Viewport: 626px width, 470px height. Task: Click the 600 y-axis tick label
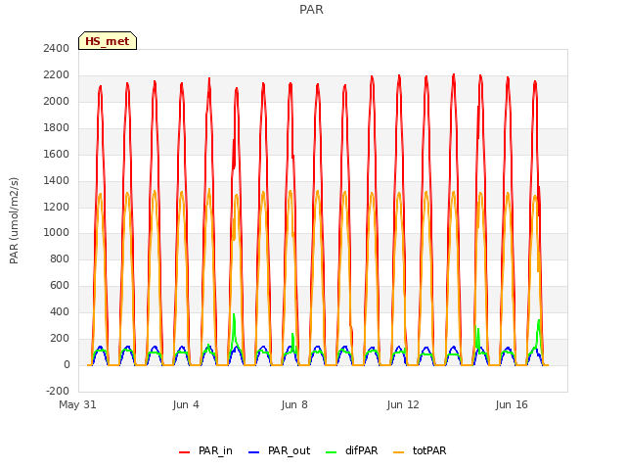tap(60, 285)
